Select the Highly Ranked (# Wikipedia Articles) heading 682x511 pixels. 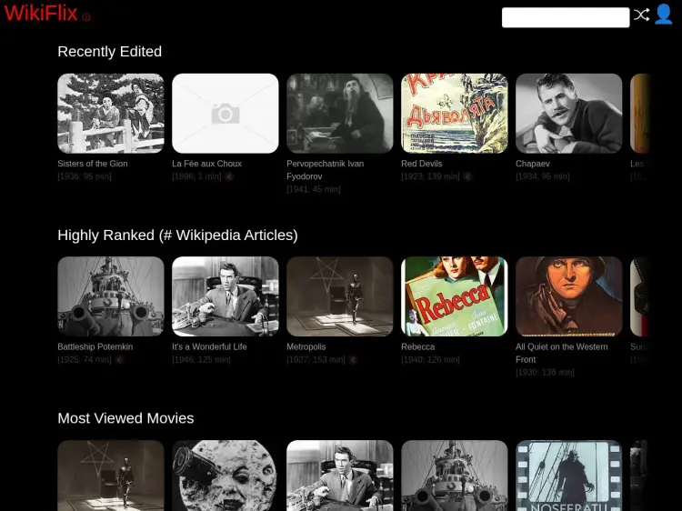pyautogui.click(x=177, y=235)
